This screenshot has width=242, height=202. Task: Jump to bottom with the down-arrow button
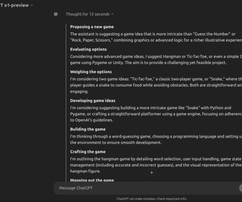click(152, 172)
